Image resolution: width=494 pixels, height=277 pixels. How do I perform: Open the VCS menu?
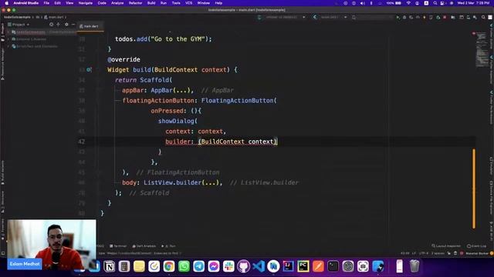click(x=188, y=3)
